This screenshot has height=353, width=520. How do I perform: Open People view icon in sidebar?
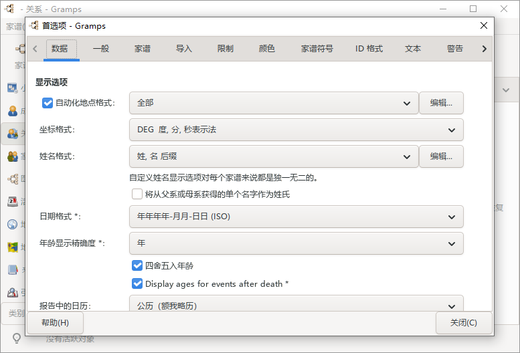click(x=12, y=111)
